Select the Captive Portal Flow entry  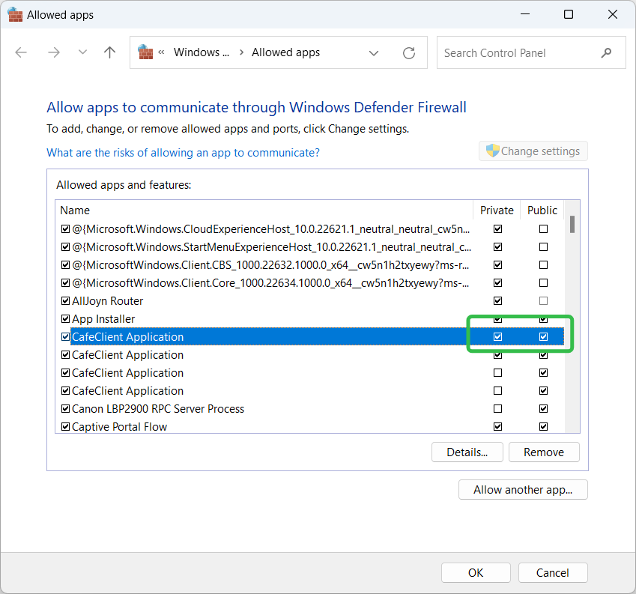point(120,426)
